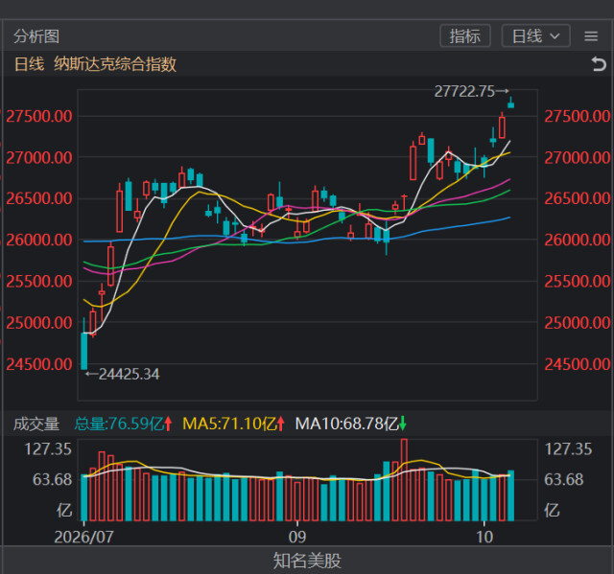The width and height of the screenshot is (614, 574).
Task: Click the 10 month axis marker
Action: coord(484,538)
